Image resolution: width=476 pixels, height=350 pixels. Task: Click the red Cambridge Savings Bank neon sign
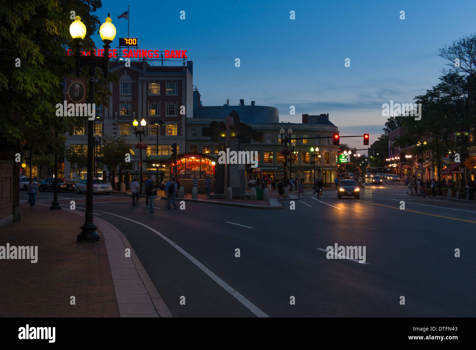pyautogui.click(x=127, y=54)
